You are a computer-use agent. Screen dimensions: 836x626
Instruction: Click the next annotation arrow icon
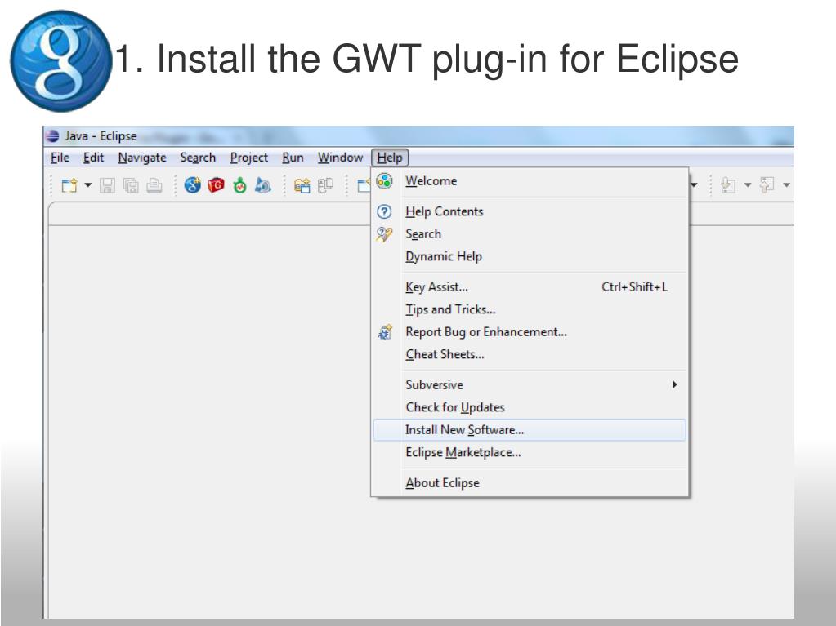coord(726,186)
